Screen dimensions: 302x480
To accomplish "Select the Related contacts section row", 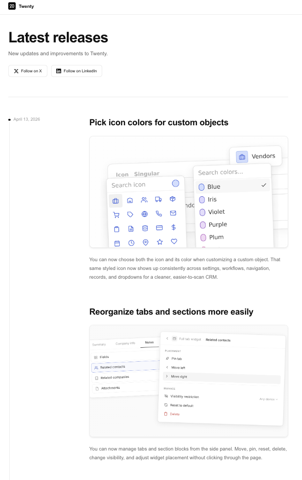I will (126, 367).
